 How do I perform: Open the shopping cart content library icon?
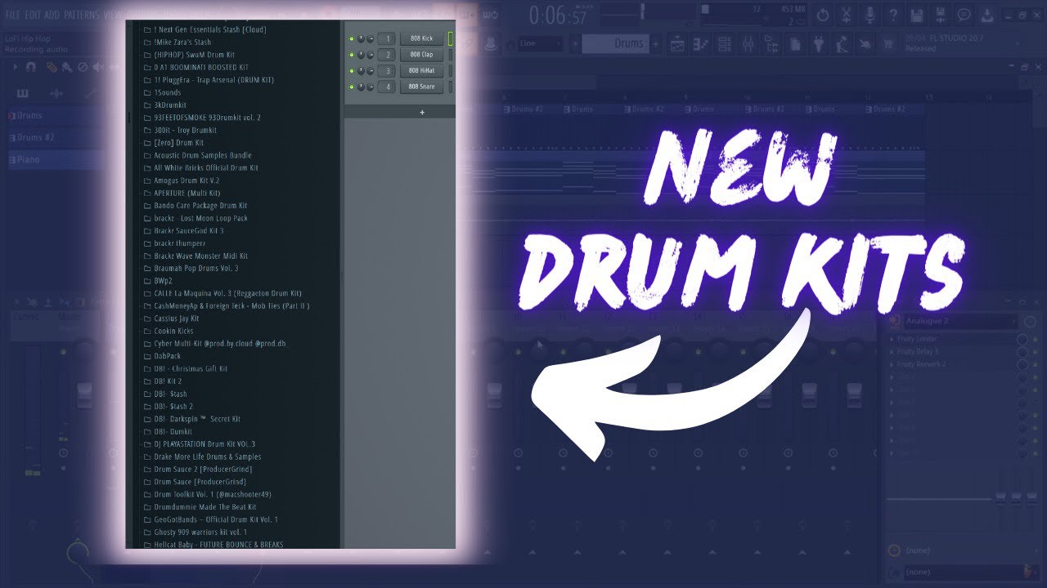pos(888,44)
